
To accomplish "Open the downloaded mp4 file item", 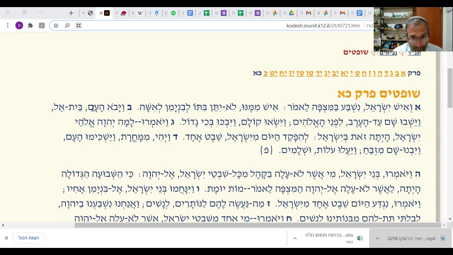I will [411, 238].
